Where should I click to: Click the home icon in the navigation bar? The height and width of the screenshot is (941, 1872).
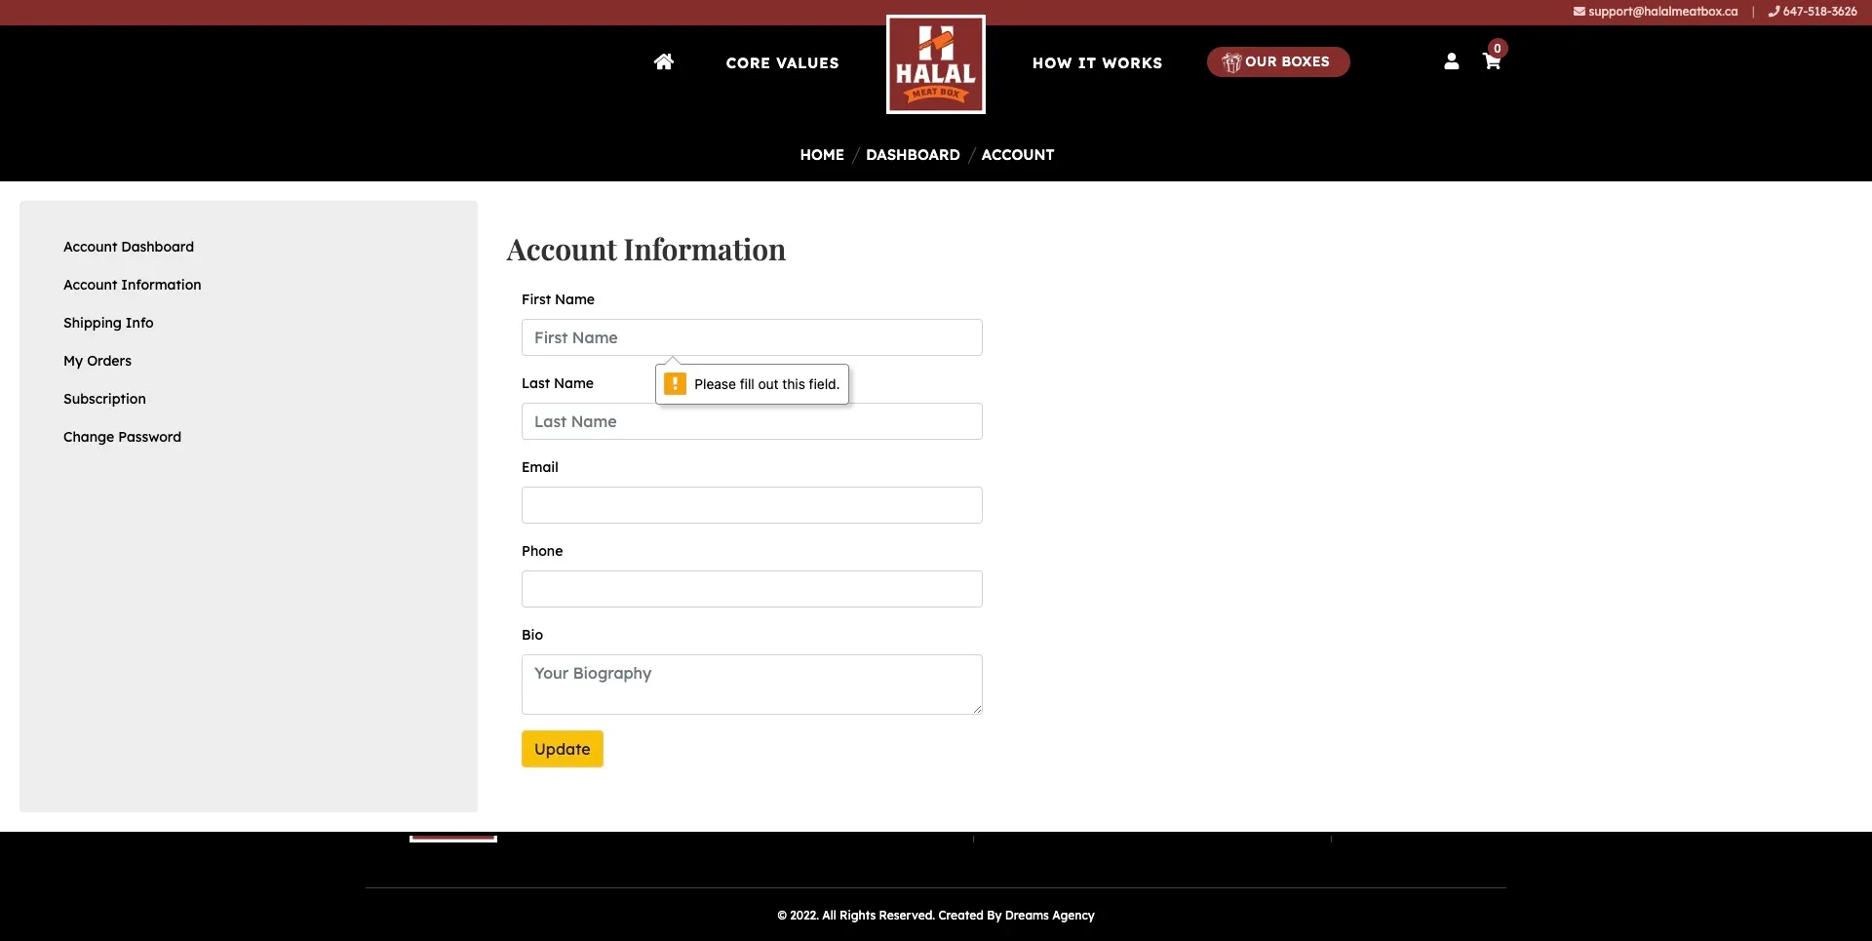(x=663, y=61)
